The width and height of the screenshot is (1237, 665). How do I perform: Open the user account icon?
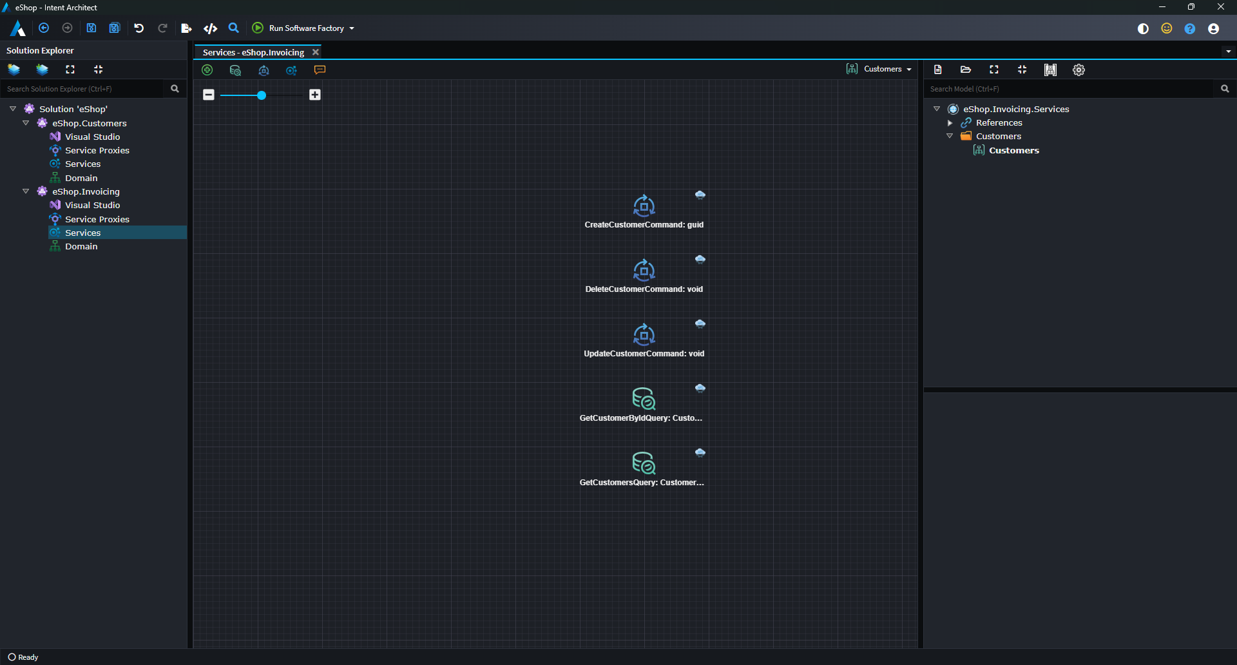(x=1213, y=28)
